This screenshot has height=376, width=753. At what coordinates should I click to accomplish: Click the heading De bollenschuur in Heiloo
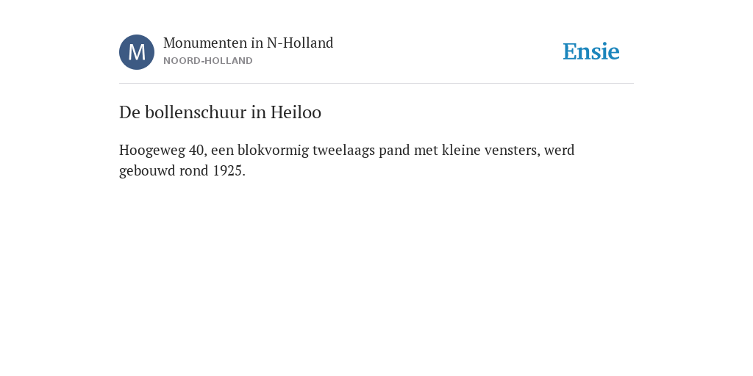[x=221, y=112]
